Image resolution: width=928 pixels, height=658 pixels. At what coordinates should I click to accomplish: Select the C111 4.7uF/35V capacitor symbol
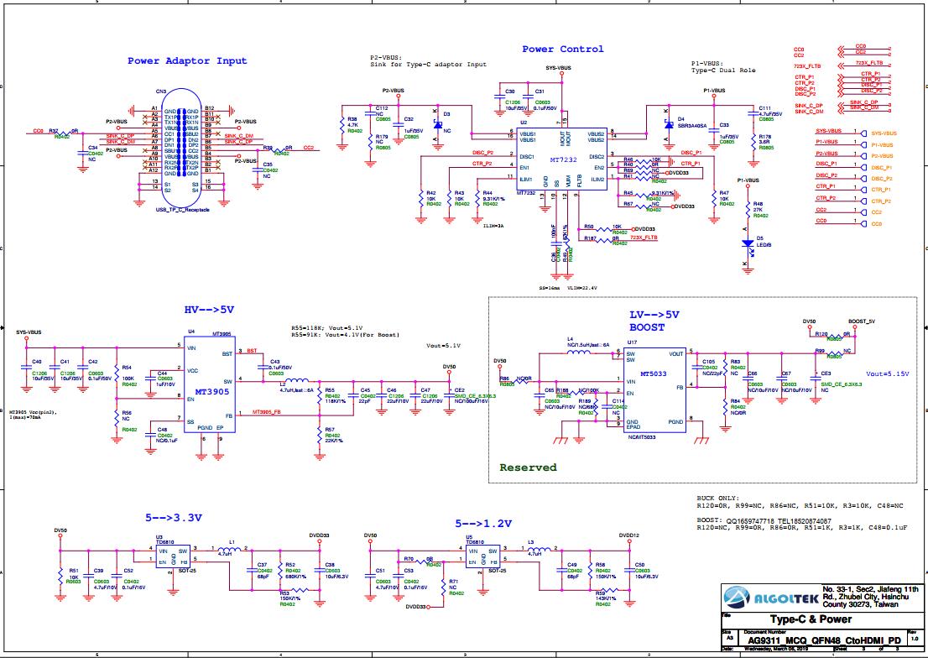[x=753, y=113]
